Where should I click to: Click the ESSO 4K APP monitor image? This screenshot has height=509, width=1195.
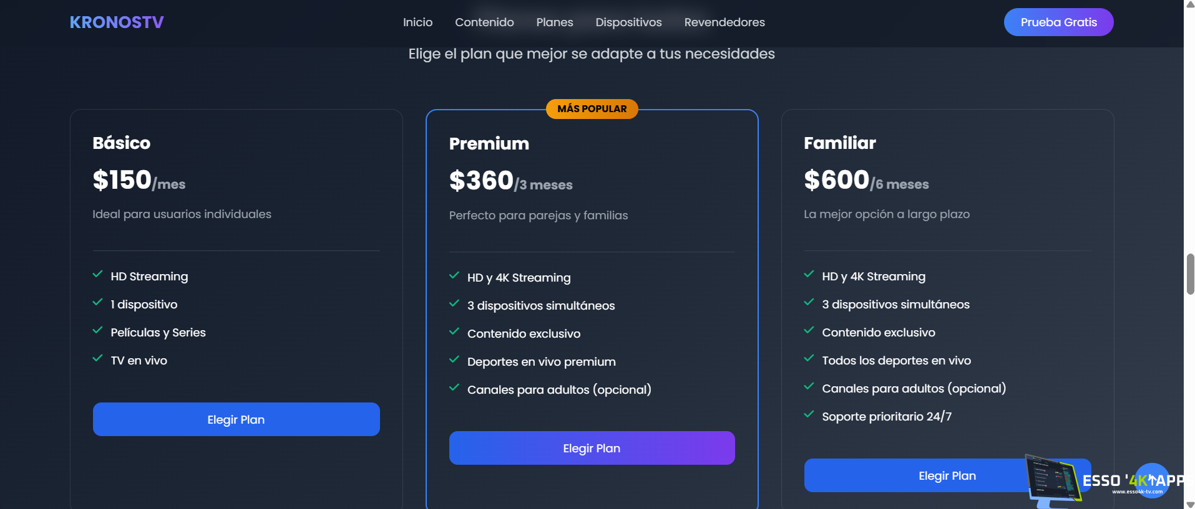click(x=1052, y=480)
